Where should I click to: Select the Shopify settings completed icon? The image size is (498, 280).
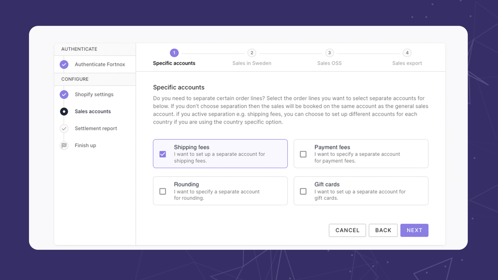coord(64,94)
